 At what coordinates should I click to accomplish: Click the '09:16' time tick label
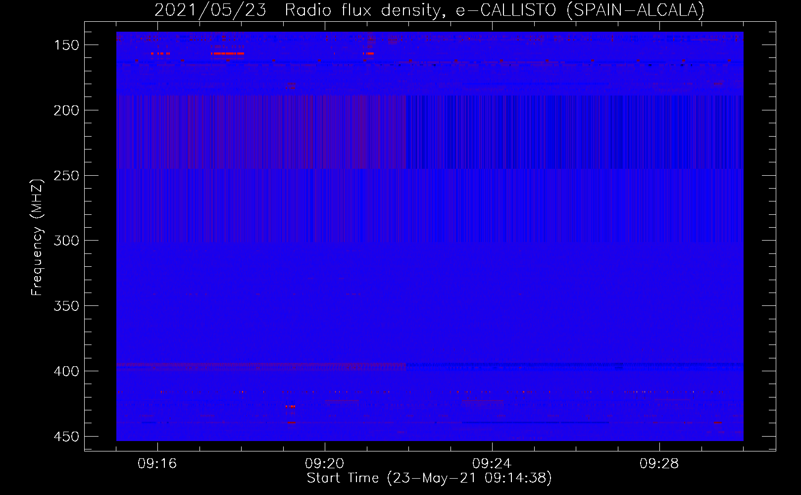(x=157, y=464)
